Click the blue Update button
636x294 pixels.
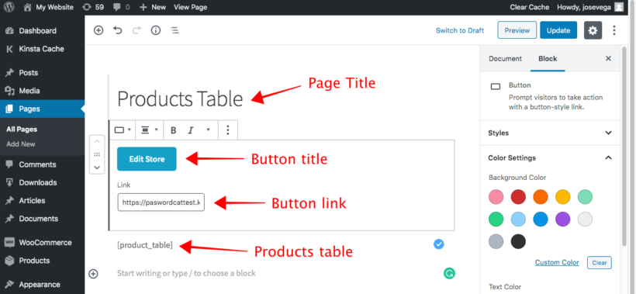point(558,30)
